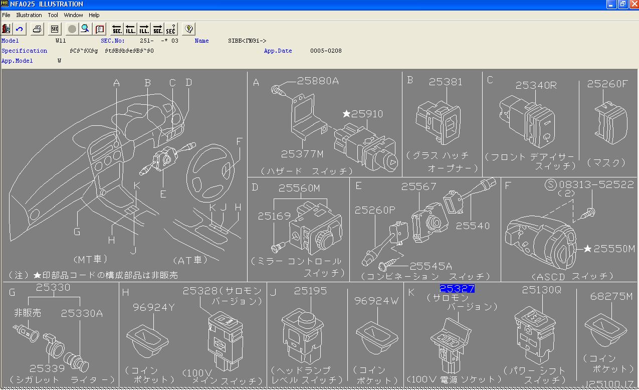
Task: Open the Illustration menu
Action: pyautogui.click(x=29, y=15)
